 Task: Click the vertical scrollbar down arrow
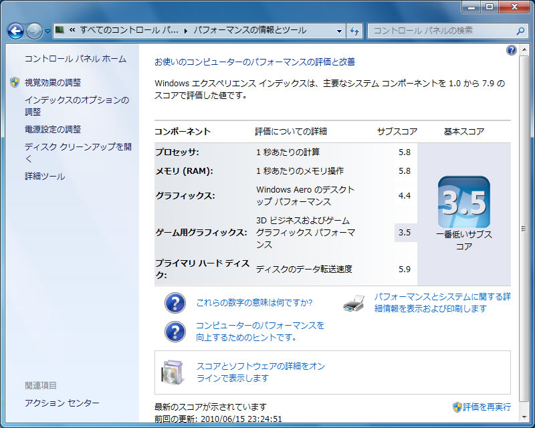pyautogui.click(x=524, y=417)
